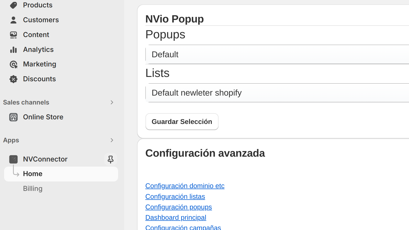409x230 pixels.
Task: Click the Online Store storefront icon
Action: pos(14,117)
